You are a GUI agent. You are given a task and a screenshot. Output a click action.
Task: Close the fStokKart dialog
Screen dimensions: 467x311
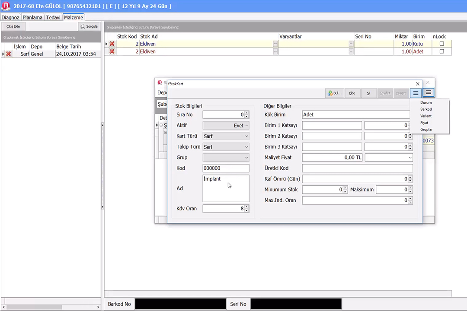[418, 84]
